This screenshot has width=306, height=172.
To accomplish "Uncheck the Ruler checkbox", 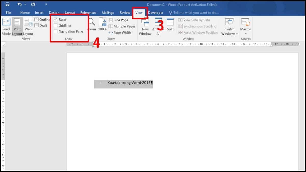I will pyautogui.click(x=56, y=19).
